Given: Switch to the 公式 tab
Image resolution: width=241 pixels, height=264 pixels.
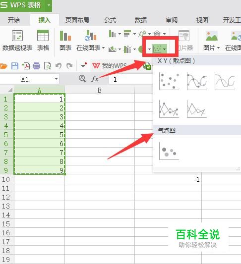Looking at the screenshot, I should [x=110, y=20].
